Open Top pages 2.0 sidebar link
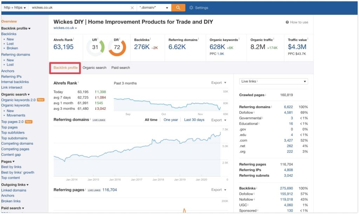 pos(12,122)
